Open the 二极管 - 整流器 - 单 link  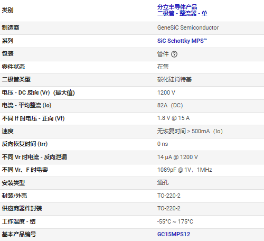click(182, 13)
